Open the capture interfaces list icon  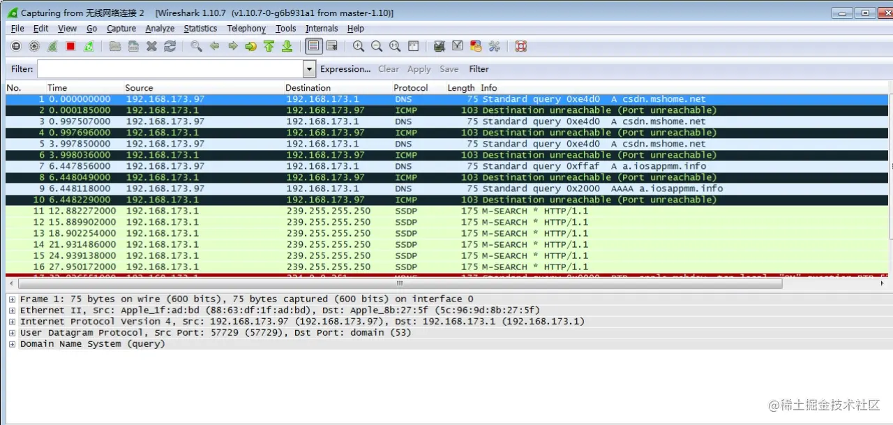point(16,46)
